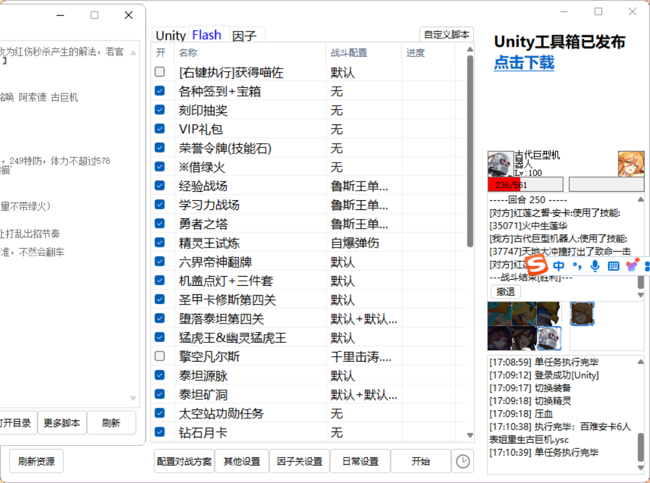Select the 太空站功勋任务 row name

point(221,414)
